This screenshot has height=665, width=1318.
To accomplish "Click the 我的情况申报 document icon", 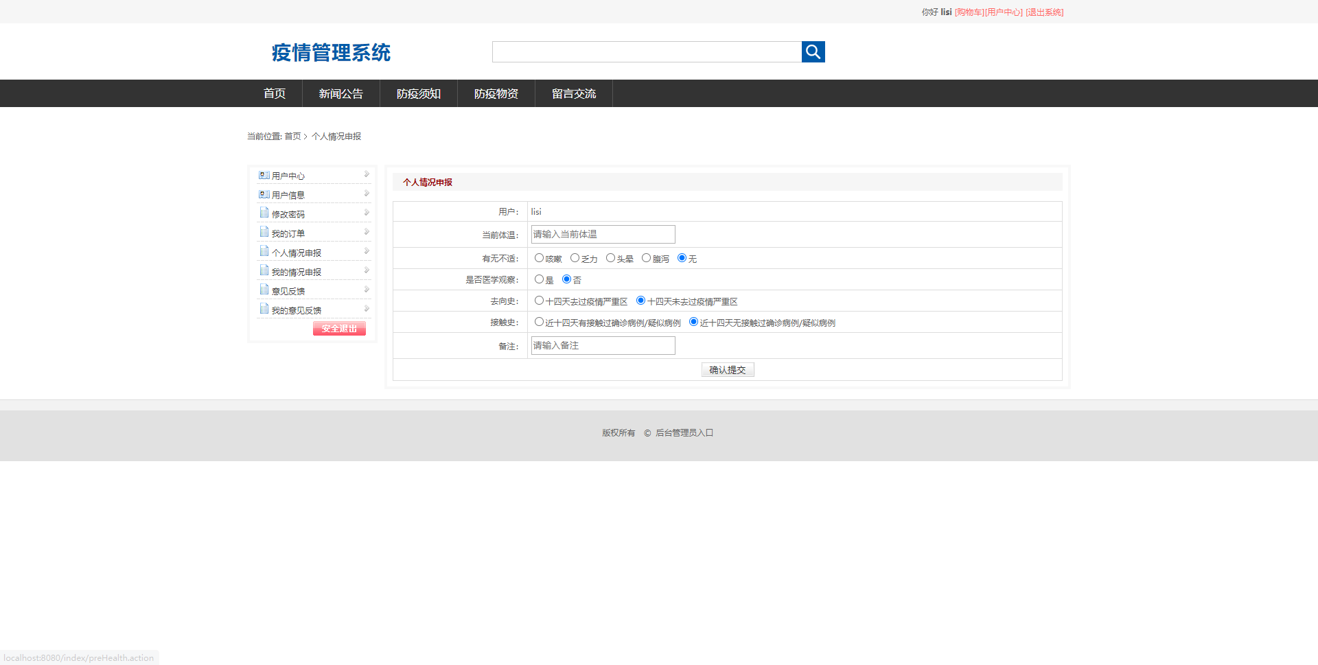I will point(264,270).
